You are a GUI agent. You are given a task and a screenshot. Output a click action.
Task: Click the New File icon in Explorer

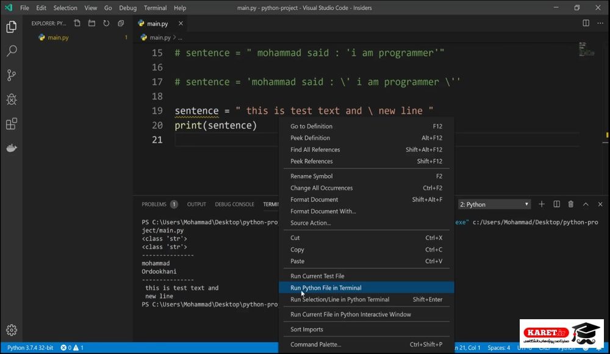77,23
